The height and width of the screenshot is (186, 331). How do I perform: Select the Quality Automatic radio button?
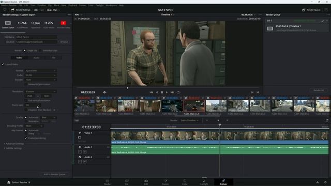click(x=26, y=117)
